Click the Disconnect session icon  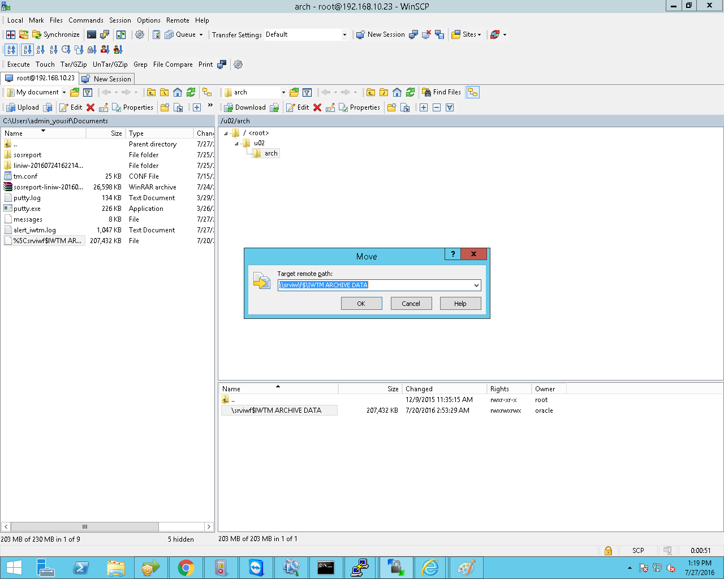pyautogui.click(x=426, y=34)
